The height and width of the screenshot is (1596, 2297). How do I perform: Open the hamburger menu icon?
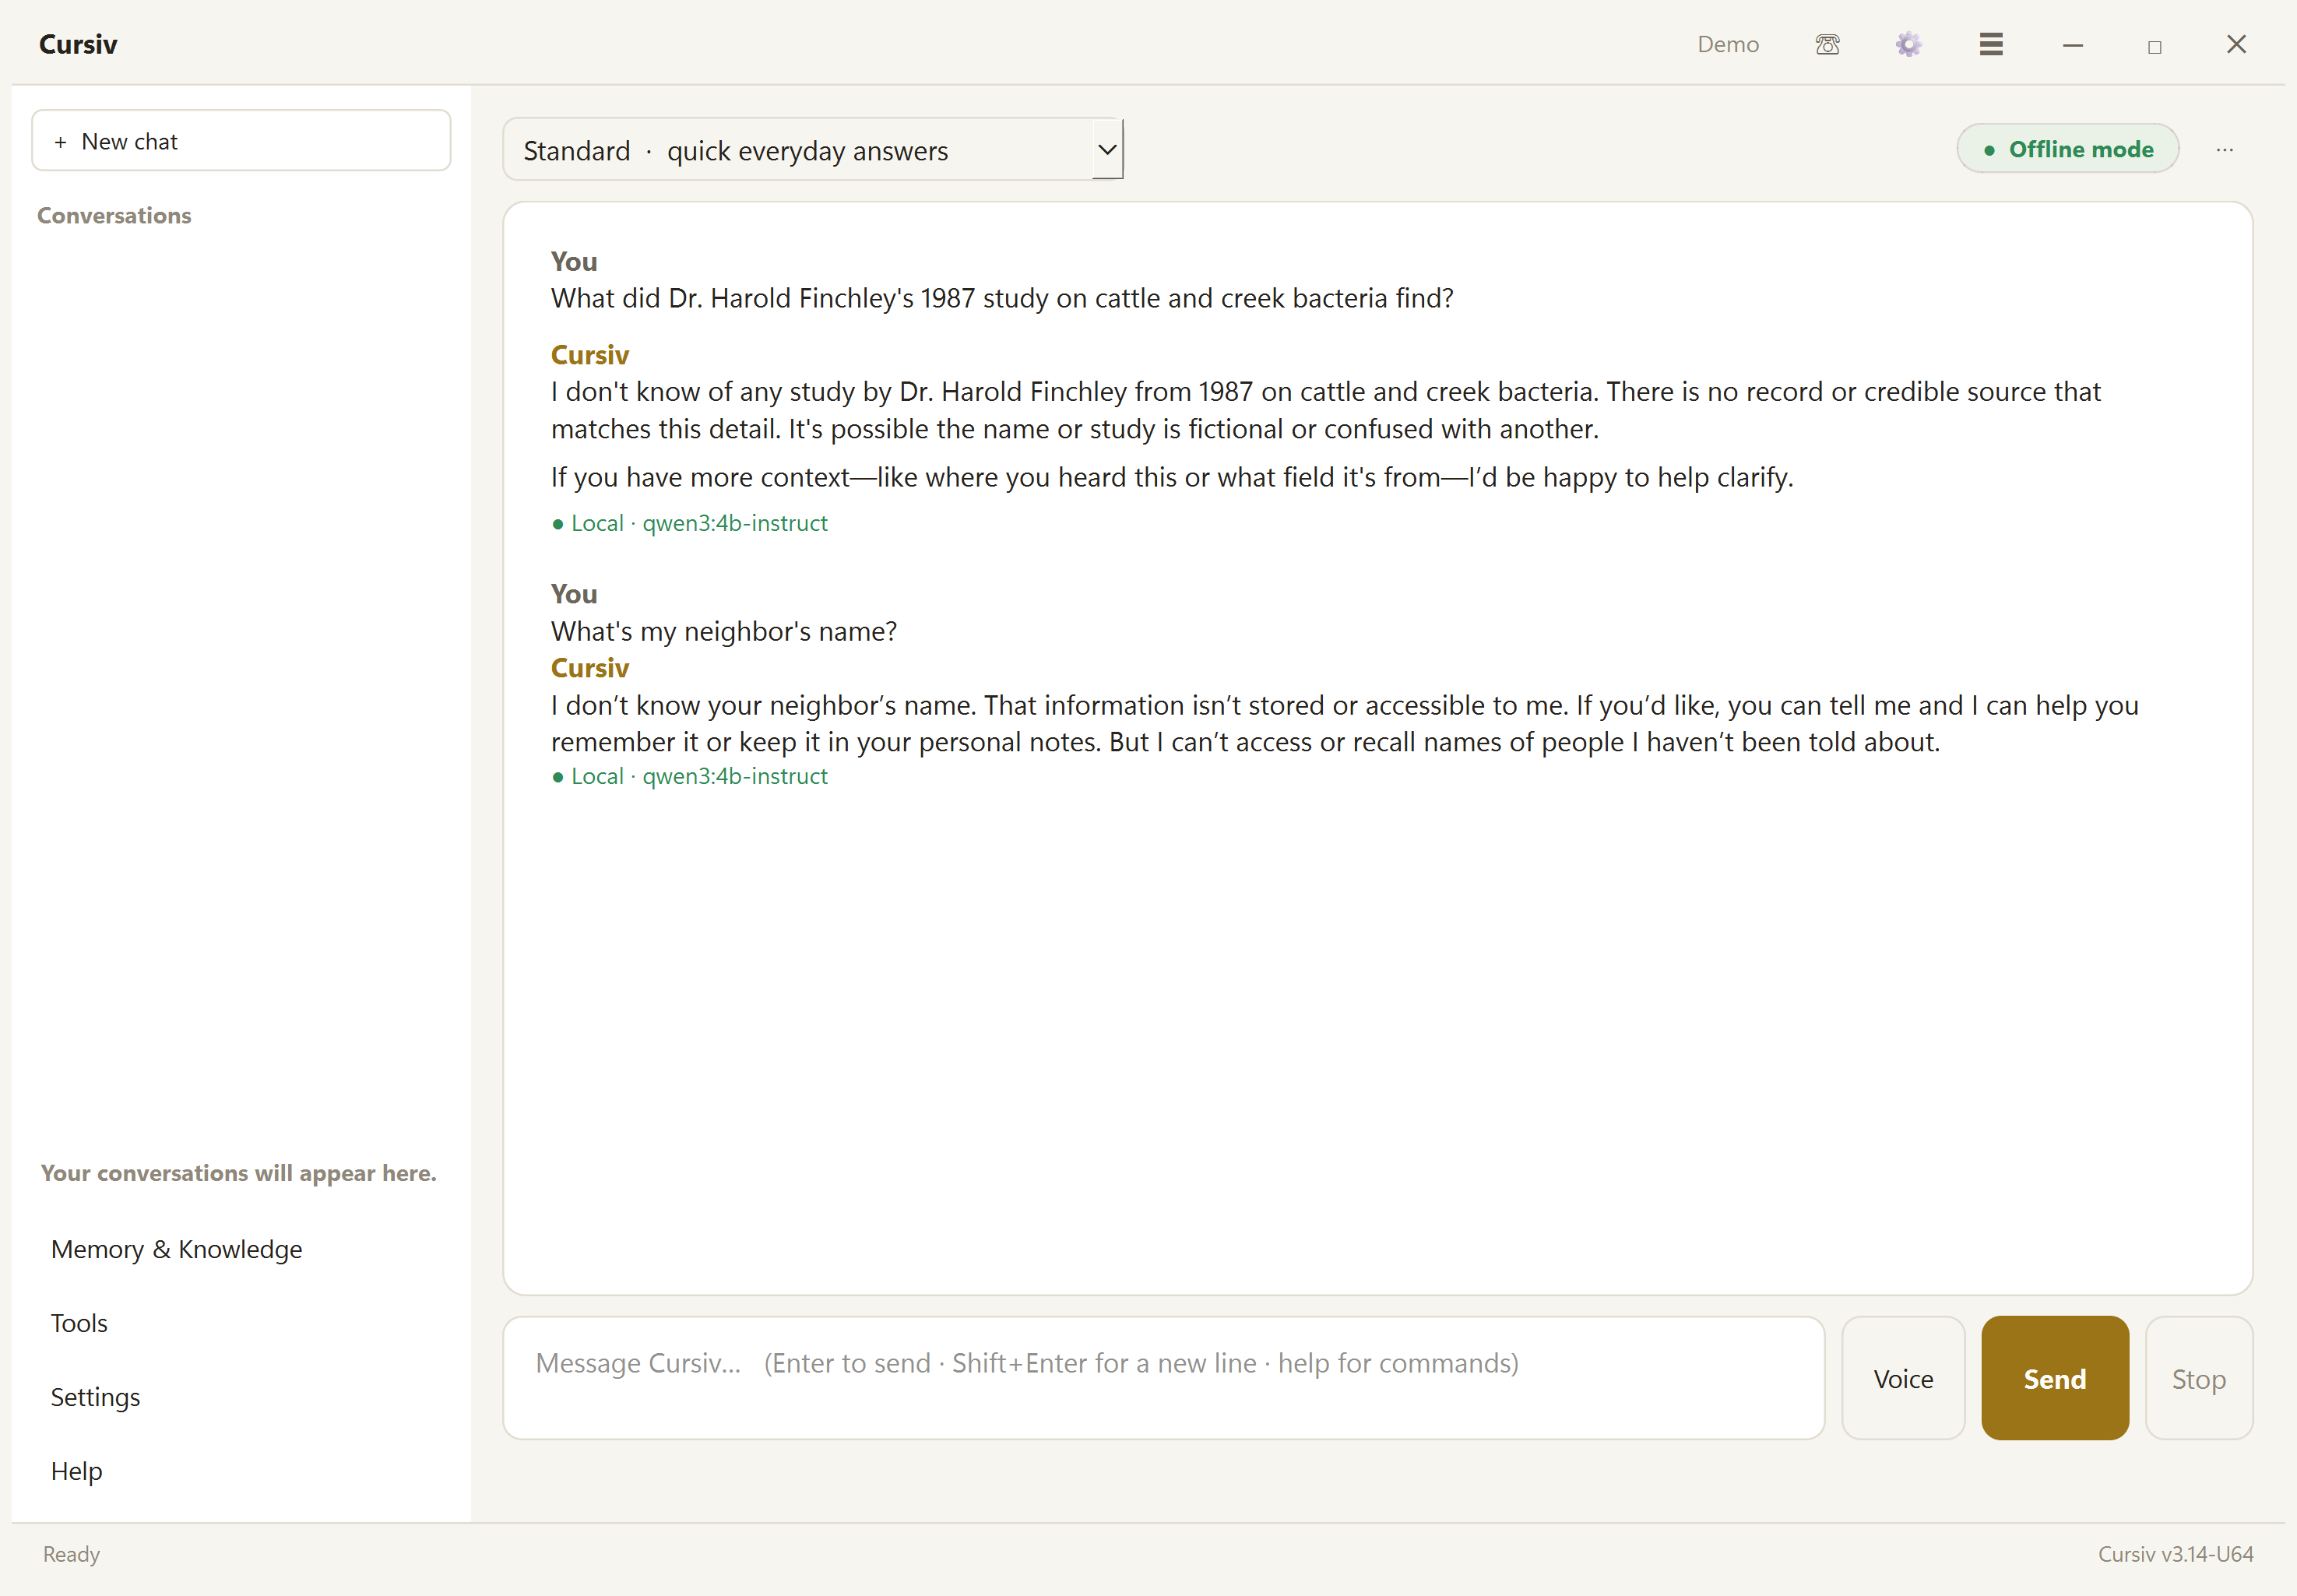(x=1990, y=44)
